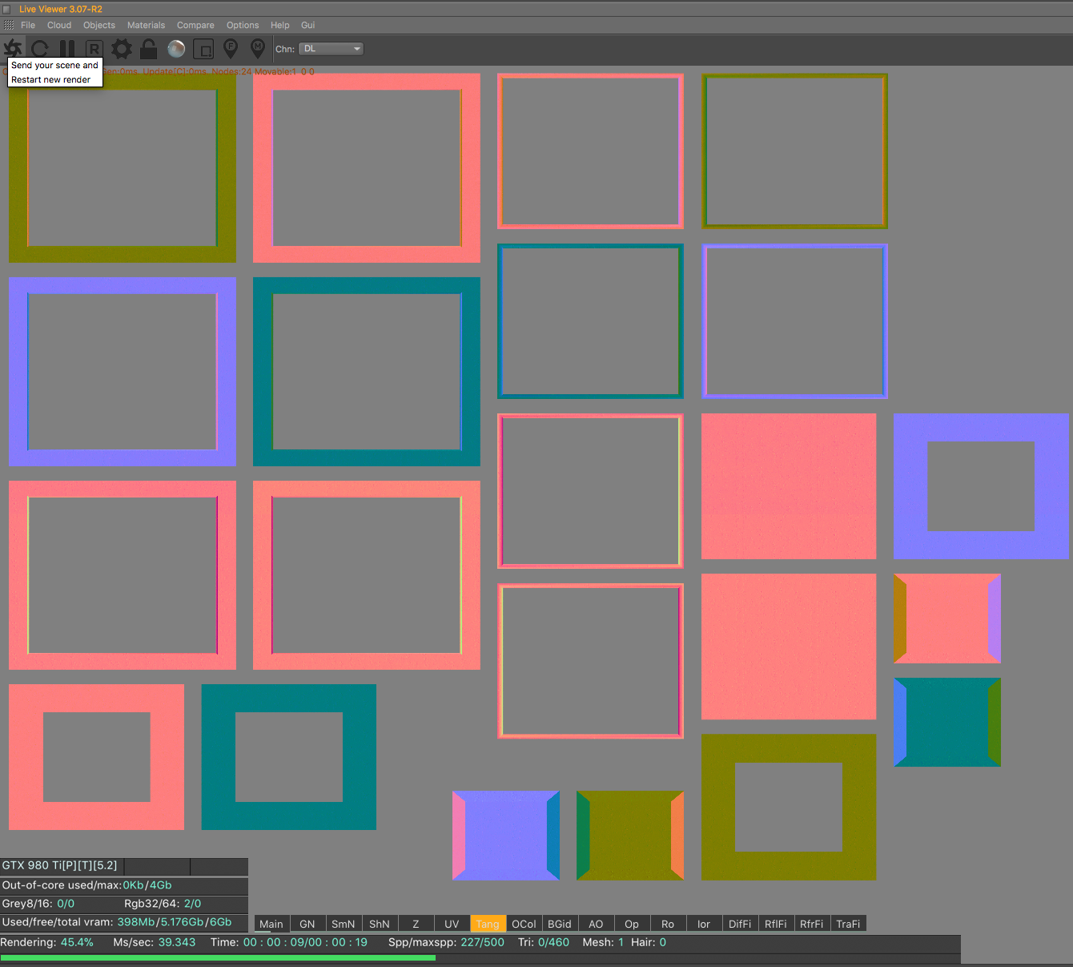Click the window box icon beside Live Viewer title
Screen dimensions: 1073x967
tap(6, 9)
